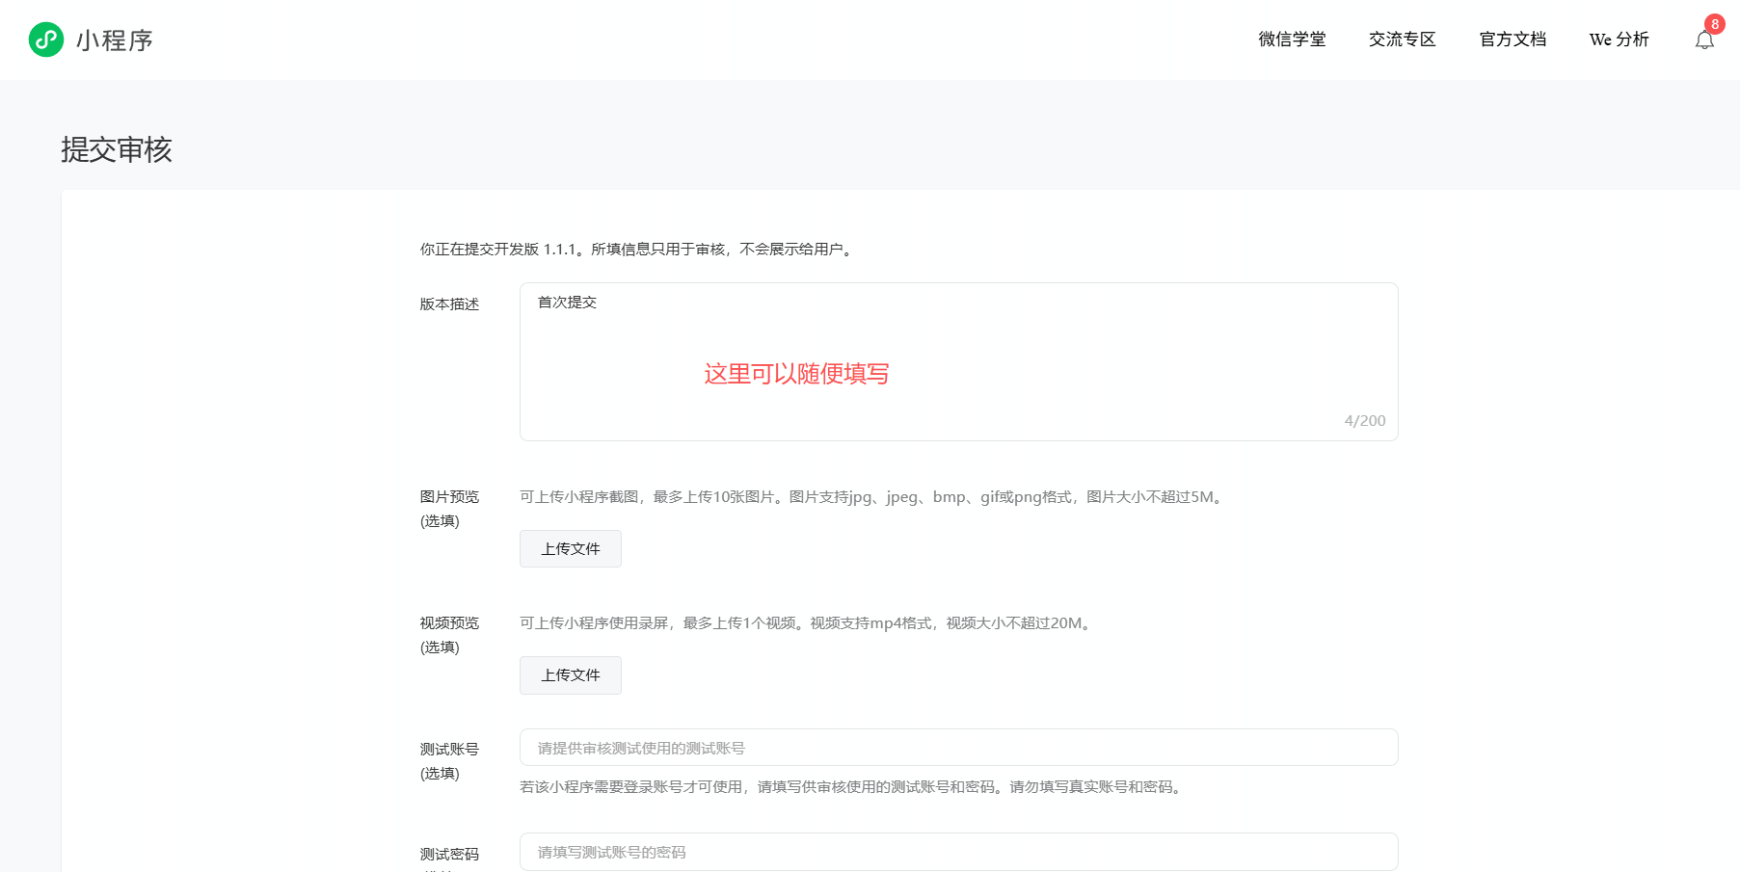Click 上传文件 under 视频预览 to upload video
The height and width of the screenshot is (872, 1740).
570,674
